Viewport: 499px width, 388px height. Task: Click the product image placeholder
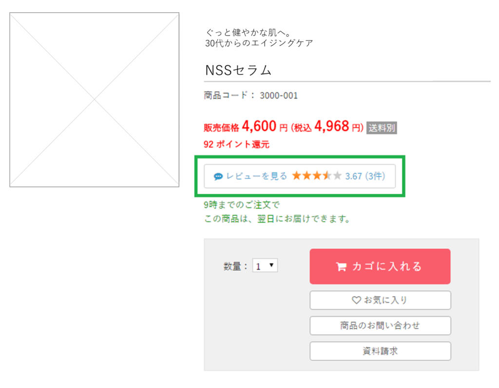pos(95,100)
